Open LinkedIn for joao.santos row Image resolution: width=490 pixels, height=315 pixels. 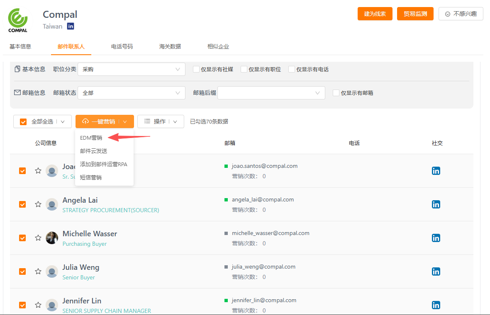[436, 171]
